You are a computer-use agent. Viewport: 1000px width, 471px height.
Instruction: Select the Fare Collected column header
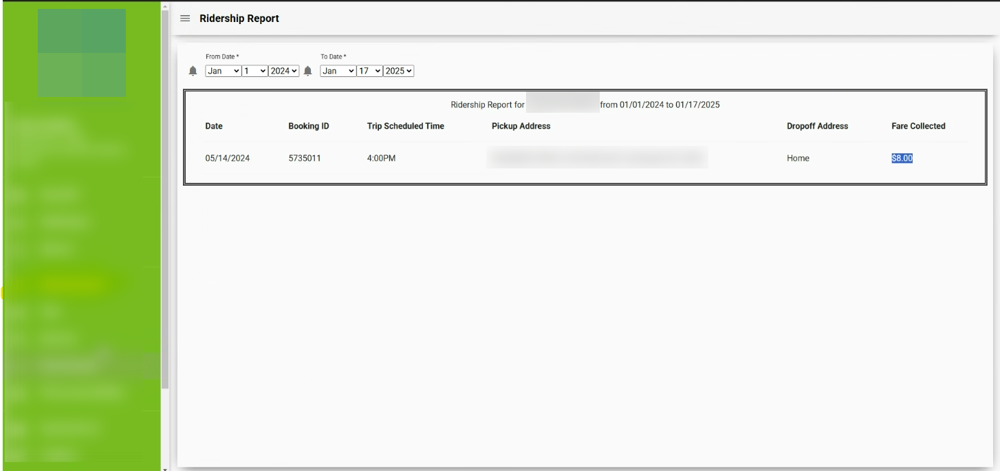[x=918, y=127]
